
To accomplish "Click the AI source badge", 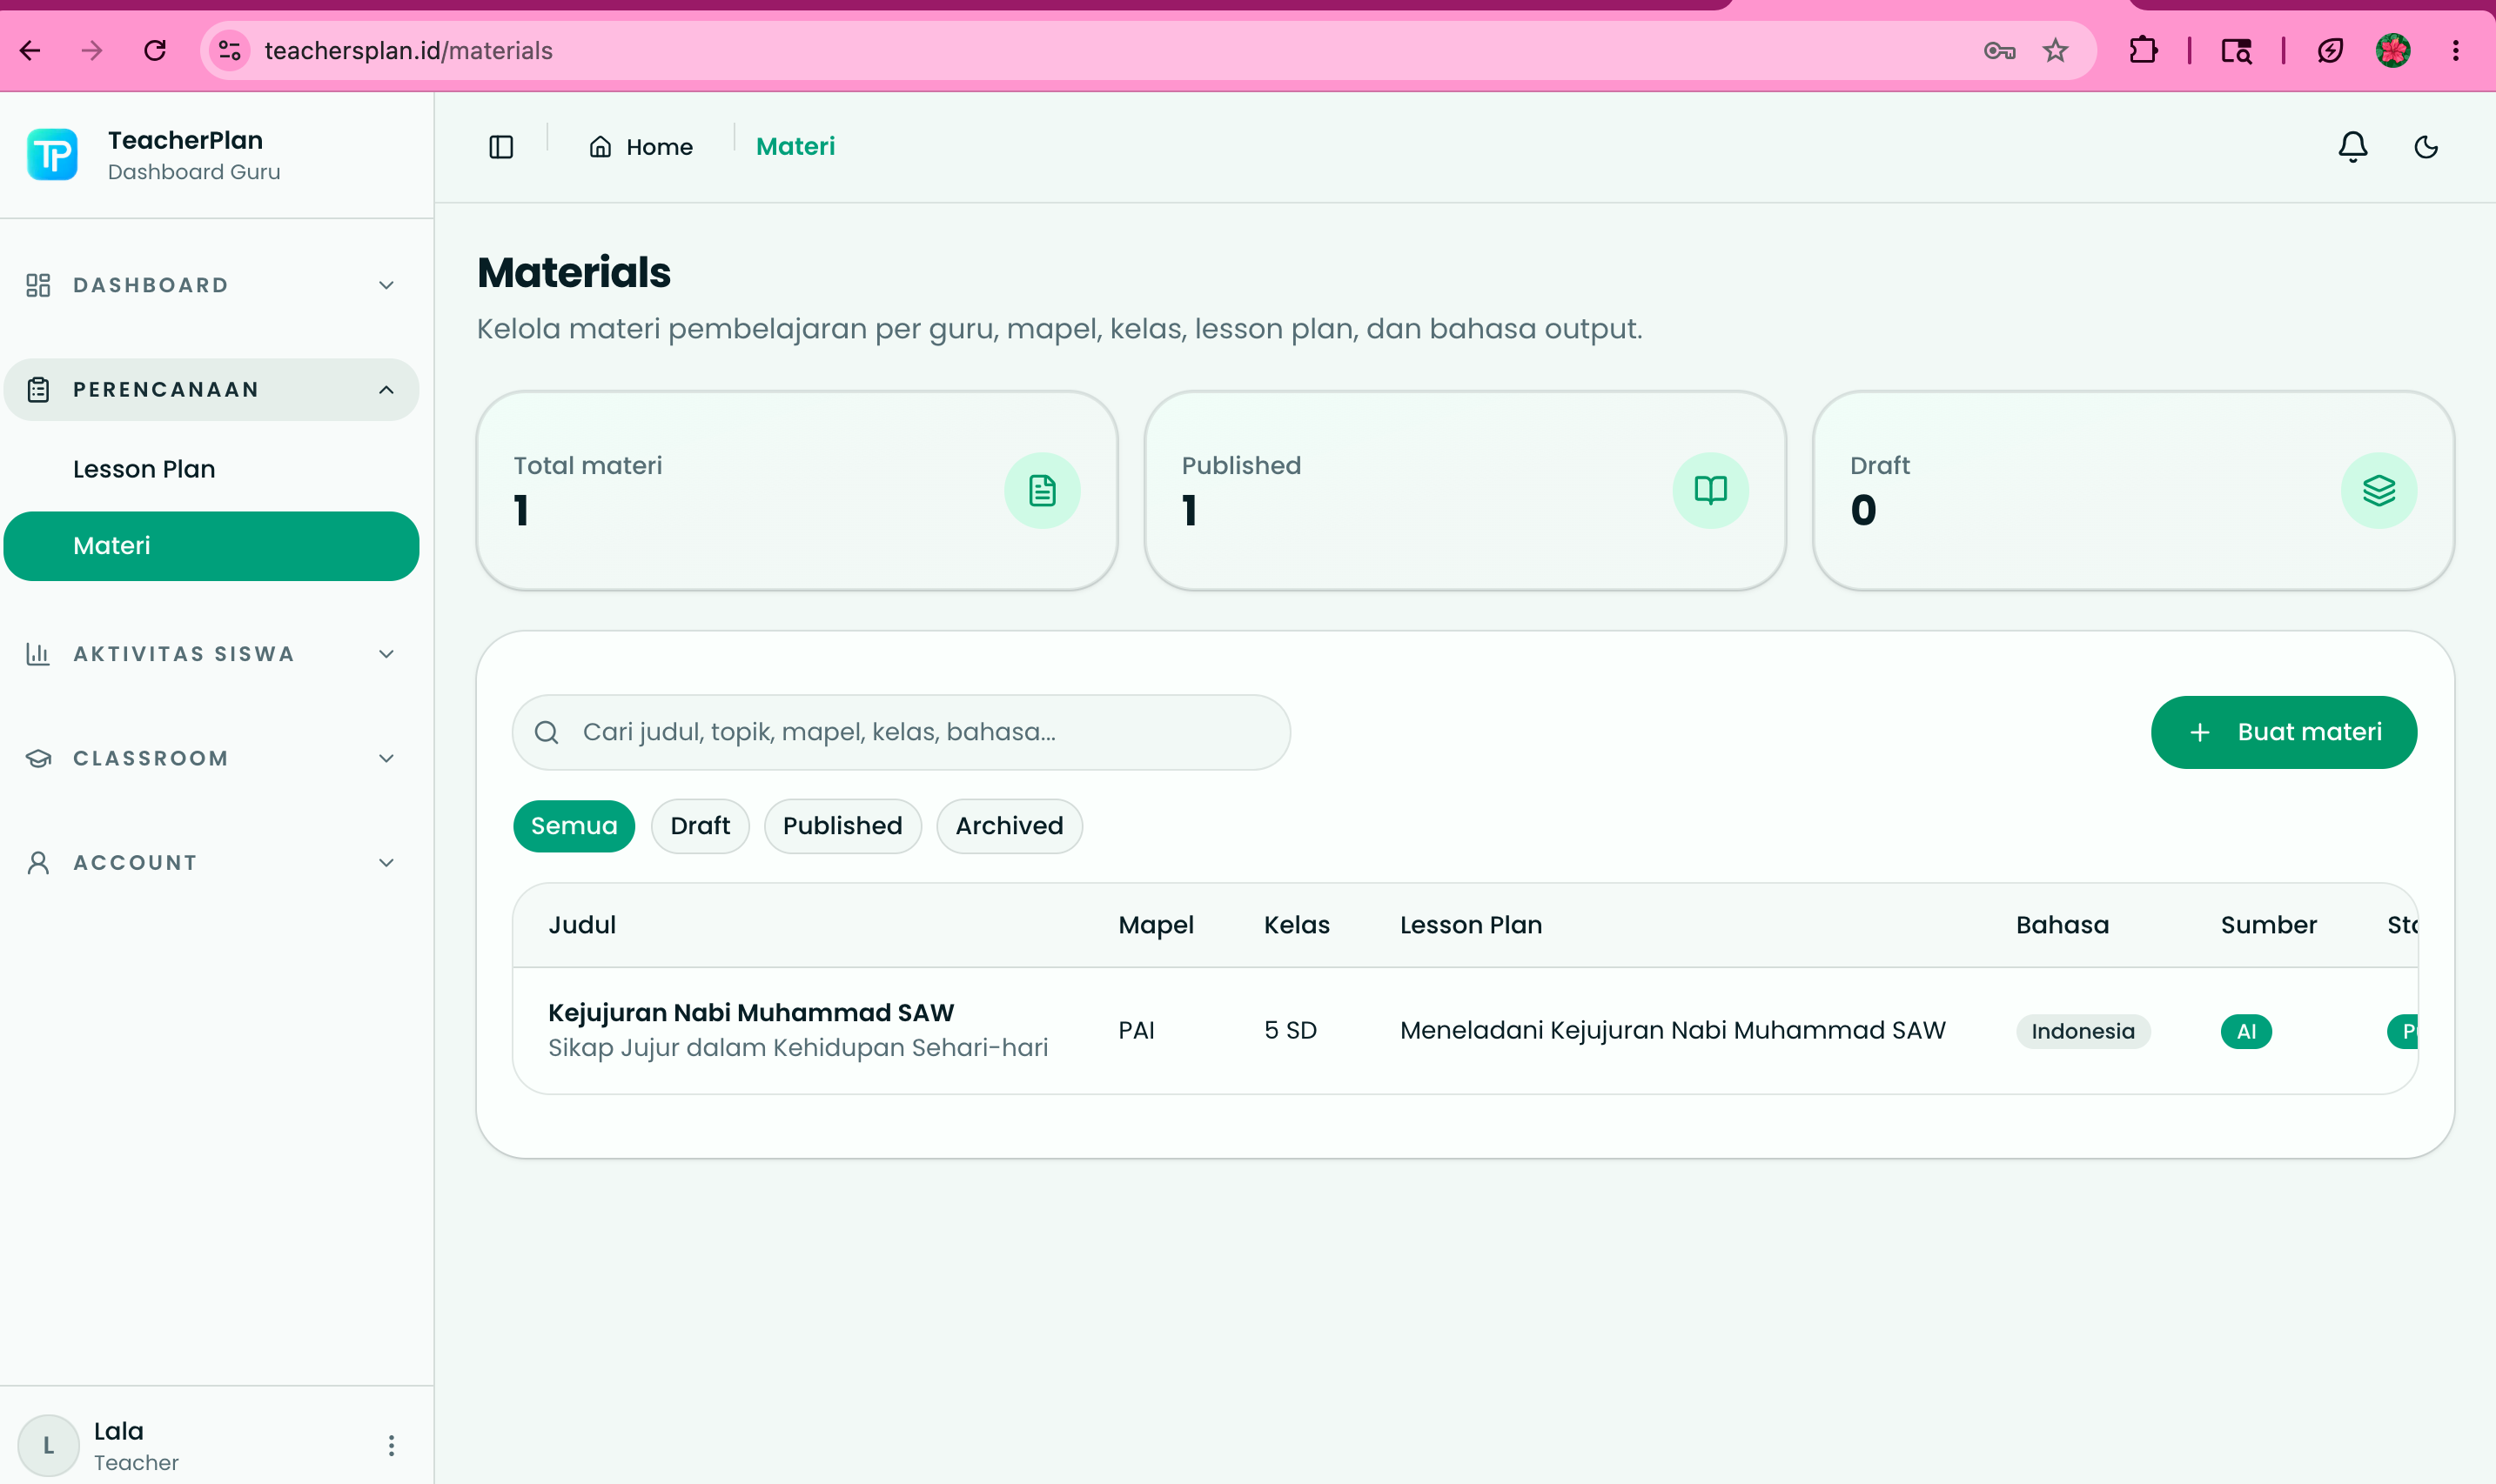I will [2246, 1031].
